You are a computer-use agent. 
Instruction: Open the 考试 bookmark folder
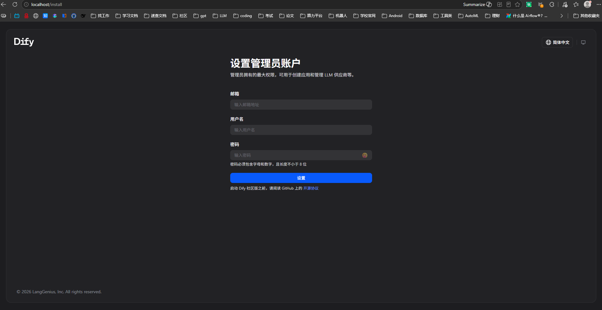pos(266,16)
